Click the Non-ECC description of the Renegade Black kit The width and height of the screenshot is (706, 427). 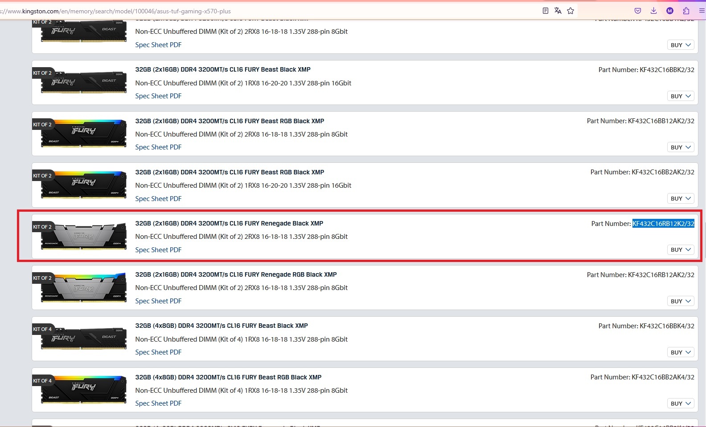pos(242,237)
